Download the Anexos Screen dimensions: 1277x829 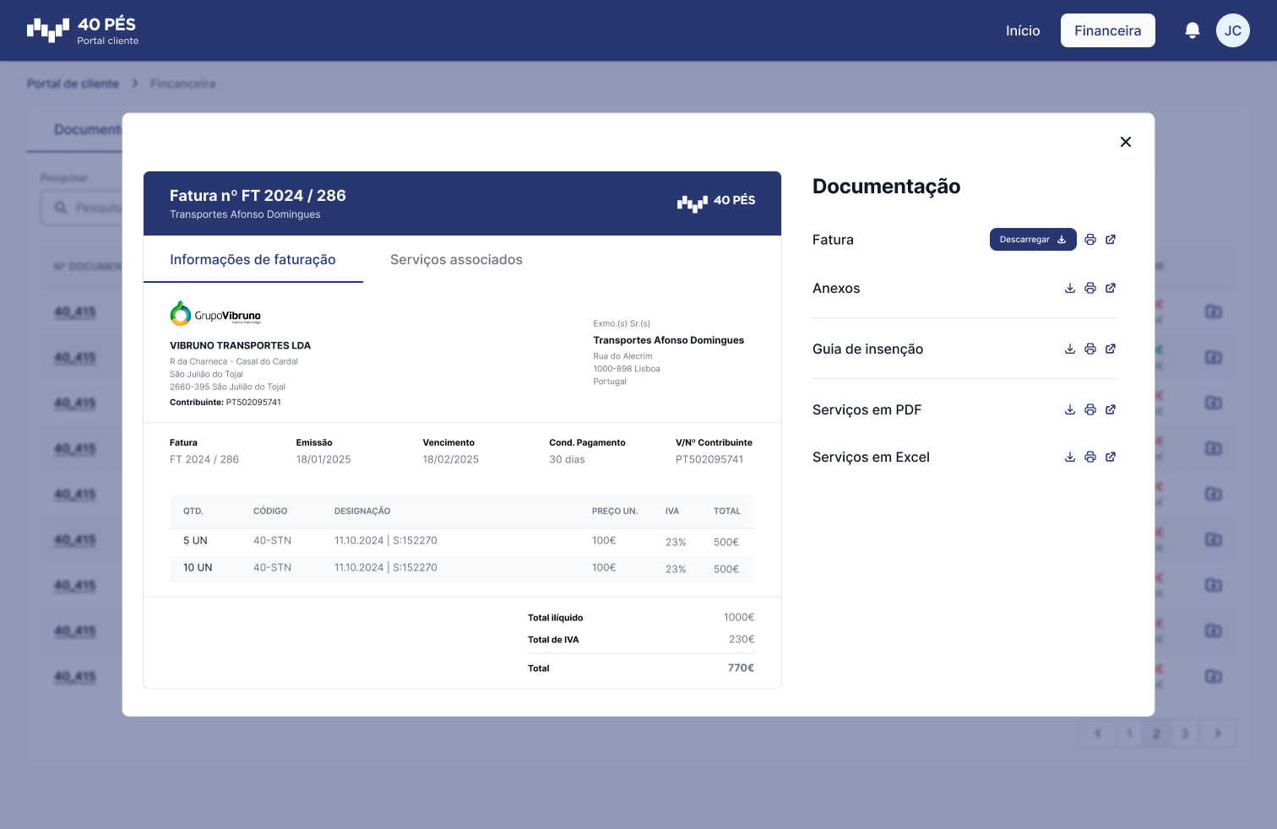(1070, 288)
